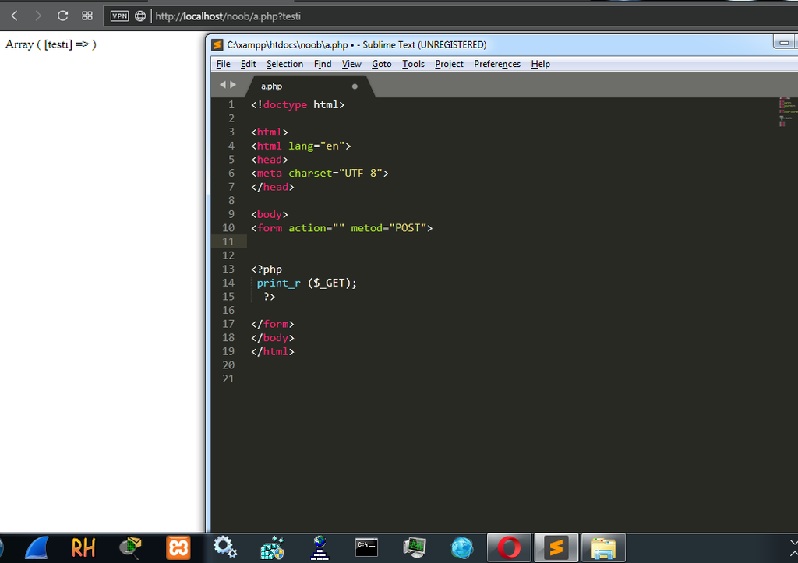This screenshot has width=798, height=563.
Task: Click the Sublime Text title bar icon
Action: pos(217,44)
